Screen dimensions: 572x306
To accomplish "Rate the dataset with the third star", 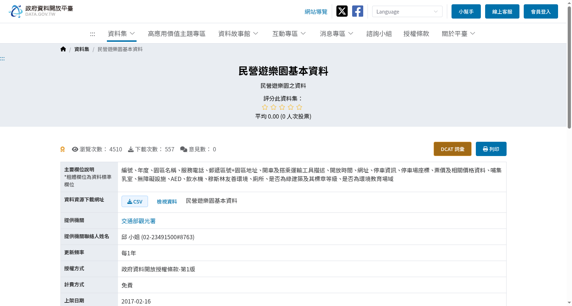I will pyautogui.click(x=282, y=107).
